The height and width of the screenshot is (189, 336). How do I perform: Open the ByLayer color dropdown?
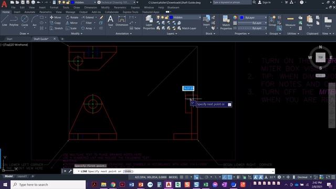click(x=266, y=17)
